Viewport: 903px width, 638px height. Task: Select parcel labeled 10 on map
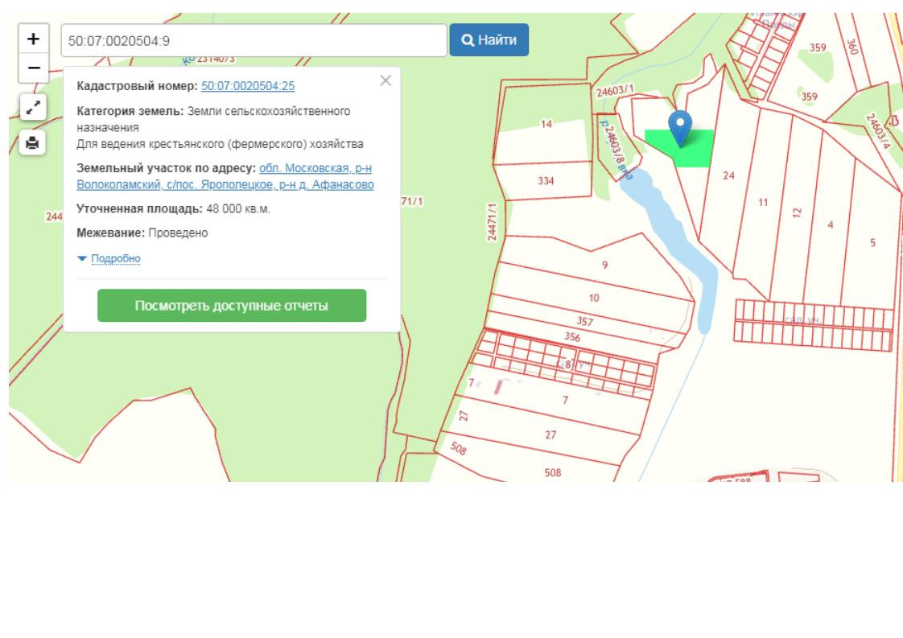coord(594,298)
